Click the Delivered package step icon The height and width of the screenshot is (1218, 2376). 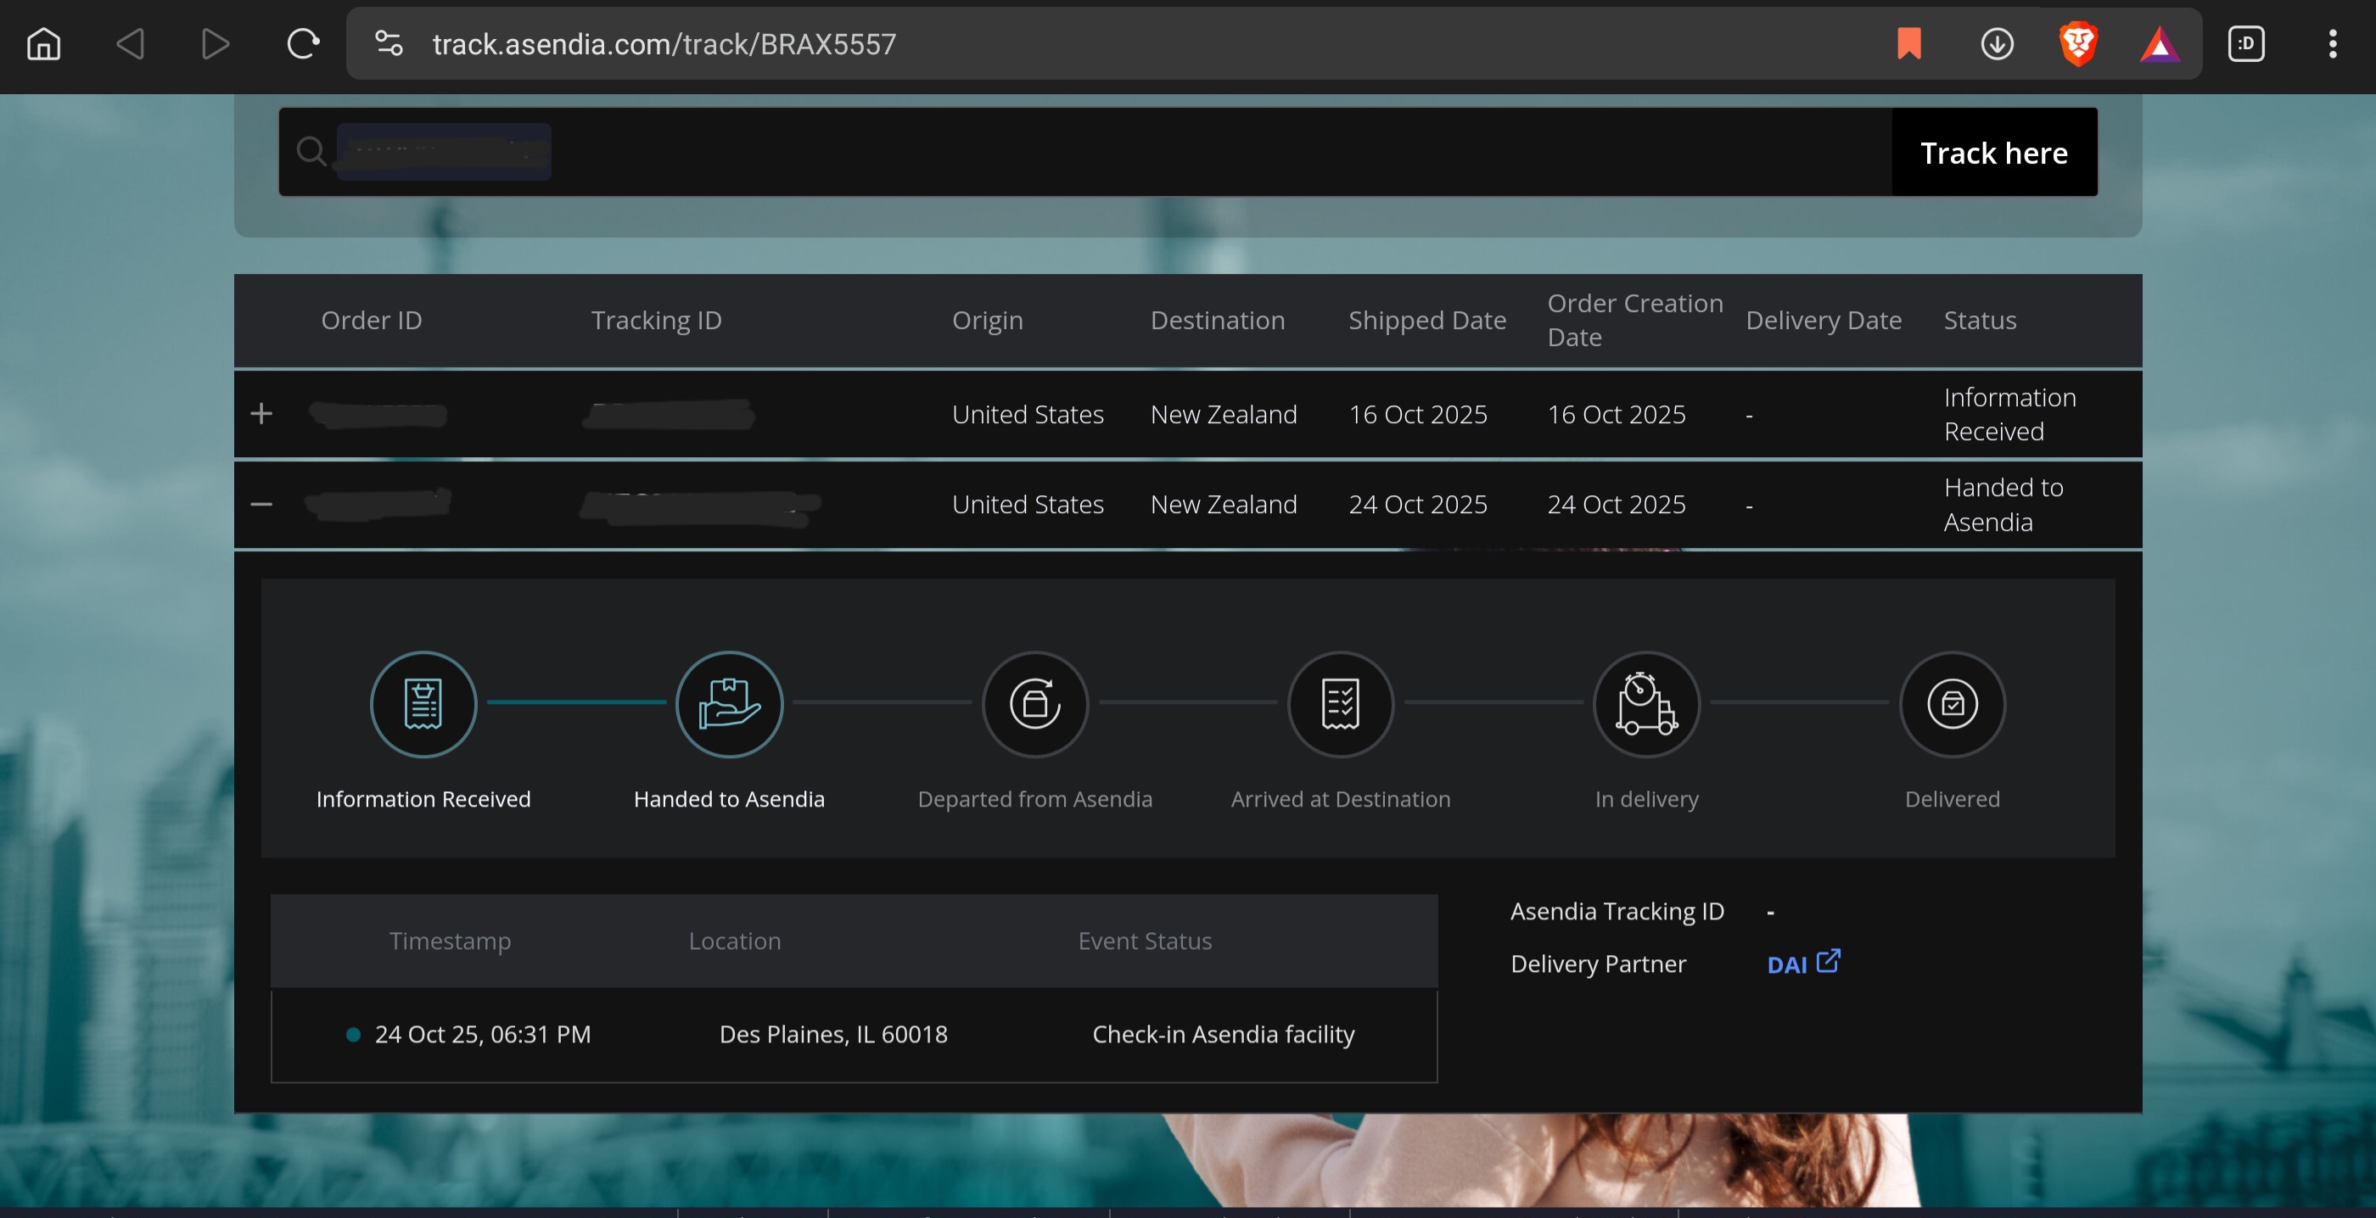(1952, 705)
